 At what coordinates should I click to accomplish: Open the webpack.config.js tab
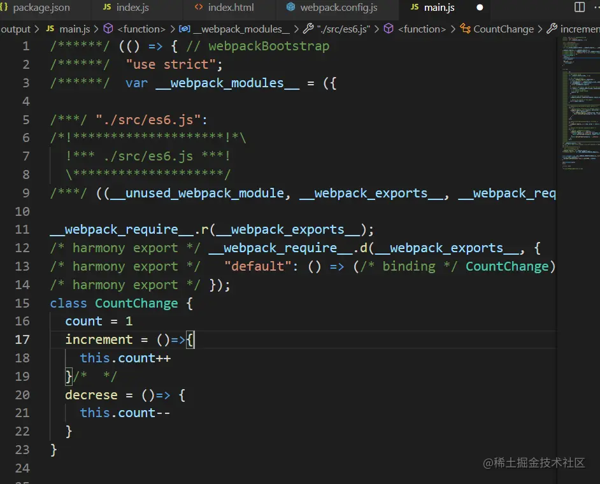[338, 8]
